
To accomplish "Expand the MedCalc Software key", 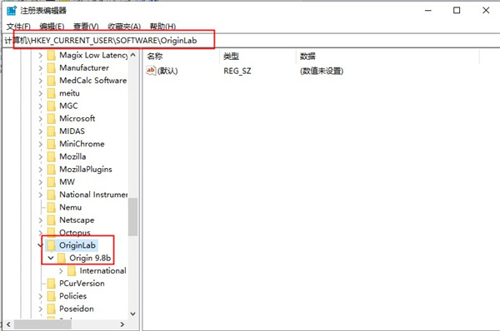I will click(x=40, y=81).
